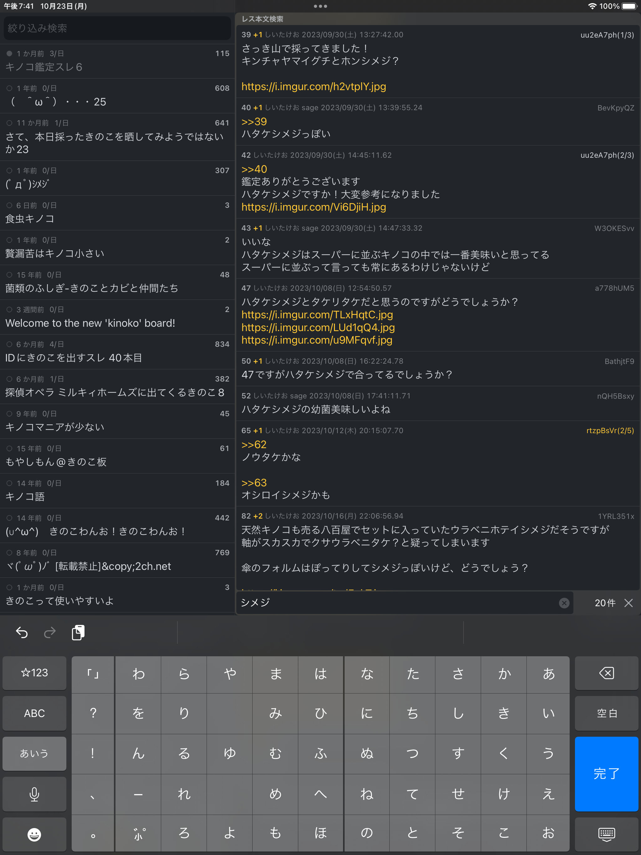Tap the ? question mark key
This screenshot has width=641, height=855.
click(93, 713)
